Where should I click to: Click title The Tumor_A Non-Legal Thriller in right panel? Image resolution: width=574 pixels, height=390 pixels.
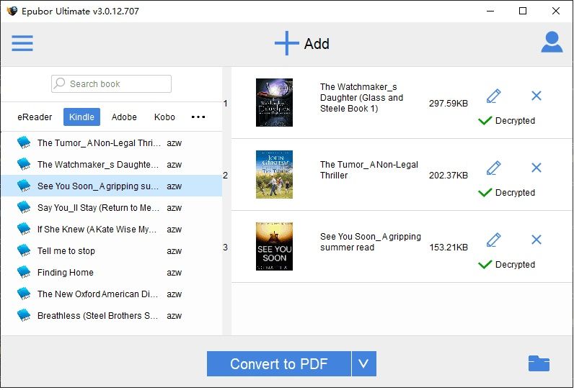[369, 170]
